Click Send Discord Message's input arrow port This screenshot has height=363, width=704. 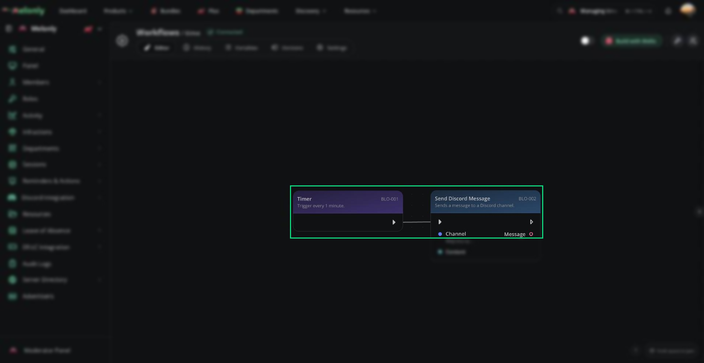coord(440,222)
